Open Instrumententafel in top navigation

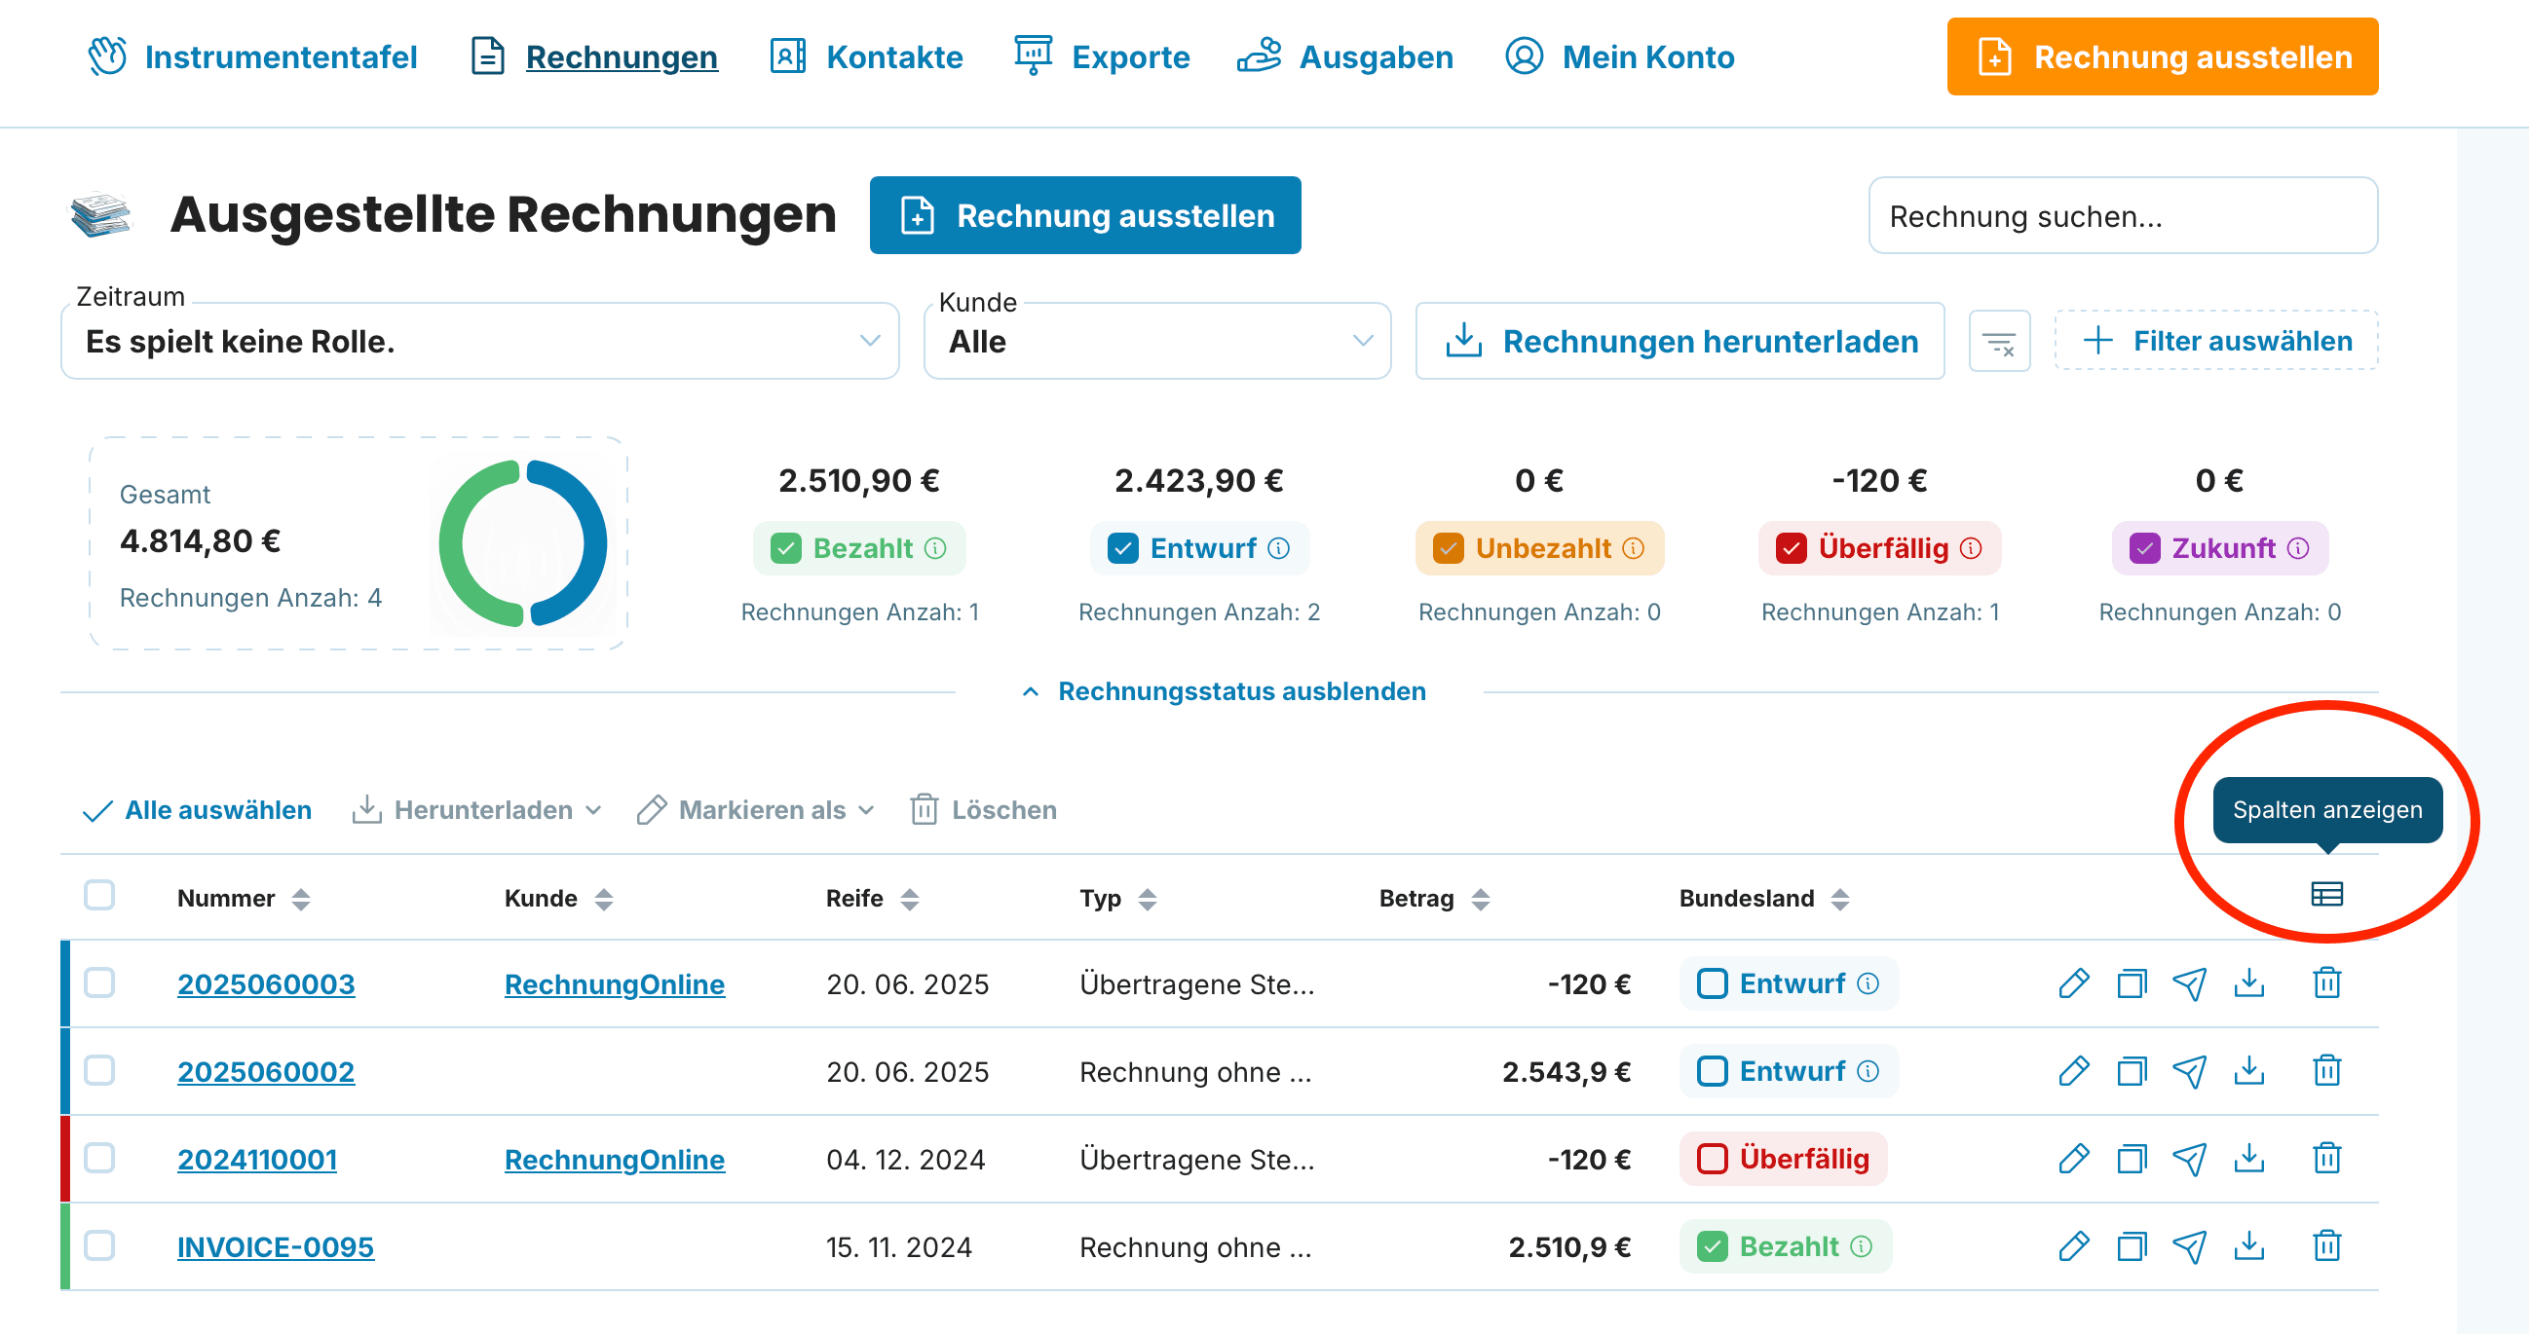click(252, 56)
